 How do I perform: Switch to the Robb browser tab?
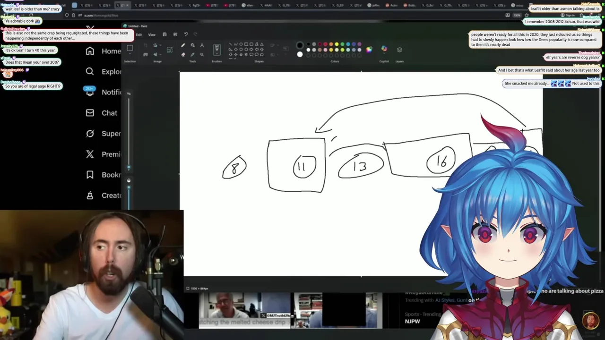tap(410, 5)
